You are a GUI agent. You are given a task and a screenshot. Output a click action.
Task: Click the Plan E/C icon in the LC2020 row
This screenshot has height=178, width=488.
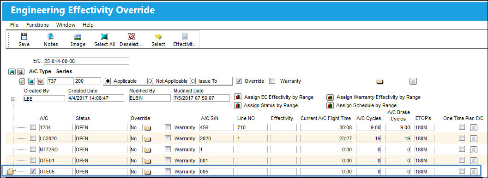pyautogui.click(x=473, y=138)
